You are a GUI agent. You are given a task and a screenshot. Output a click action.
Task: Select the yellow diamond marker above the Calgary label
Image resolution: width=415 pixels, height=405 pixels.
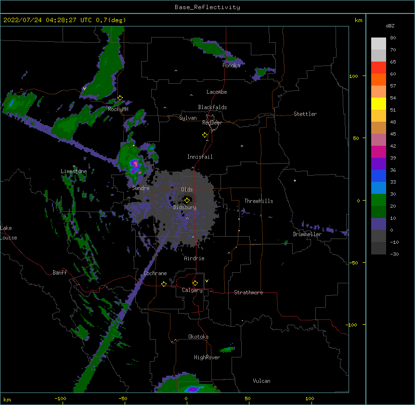[195, 283]
